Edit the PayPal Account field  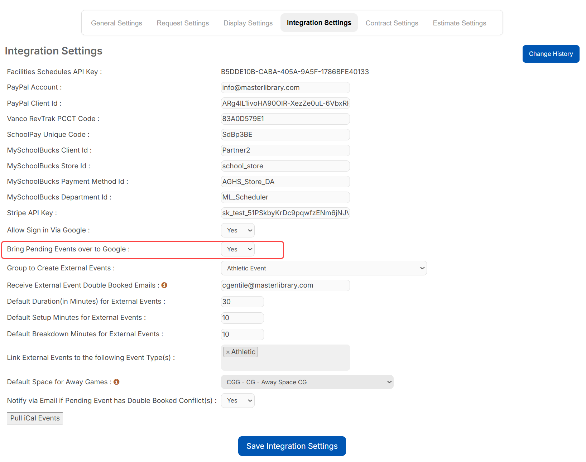285,87
